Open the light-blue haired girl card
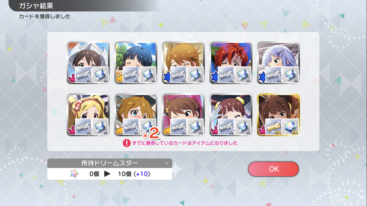Screen dimensions: 367x206 click(x=278, y=63)
